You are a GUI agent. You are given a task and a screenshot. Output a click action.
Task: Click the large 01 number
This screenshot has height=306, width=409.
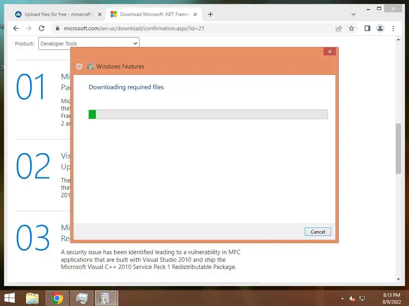point(30,86)
